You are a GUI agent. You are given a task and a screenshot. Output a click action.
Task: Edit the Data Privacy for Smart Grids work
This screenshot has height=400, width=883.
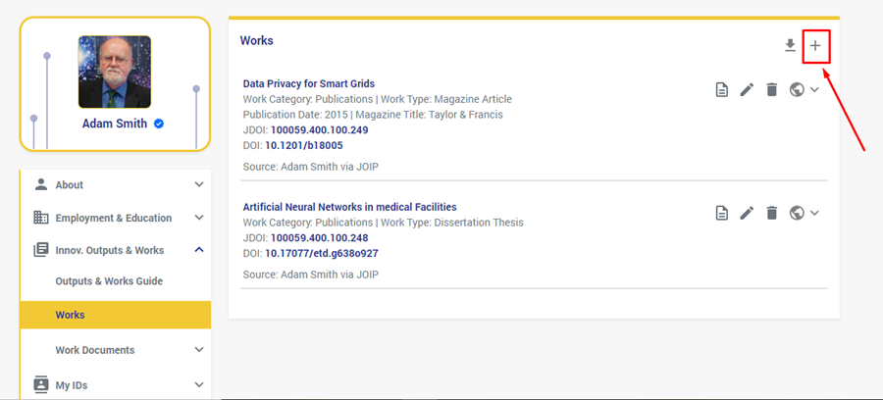click(747, 90)
